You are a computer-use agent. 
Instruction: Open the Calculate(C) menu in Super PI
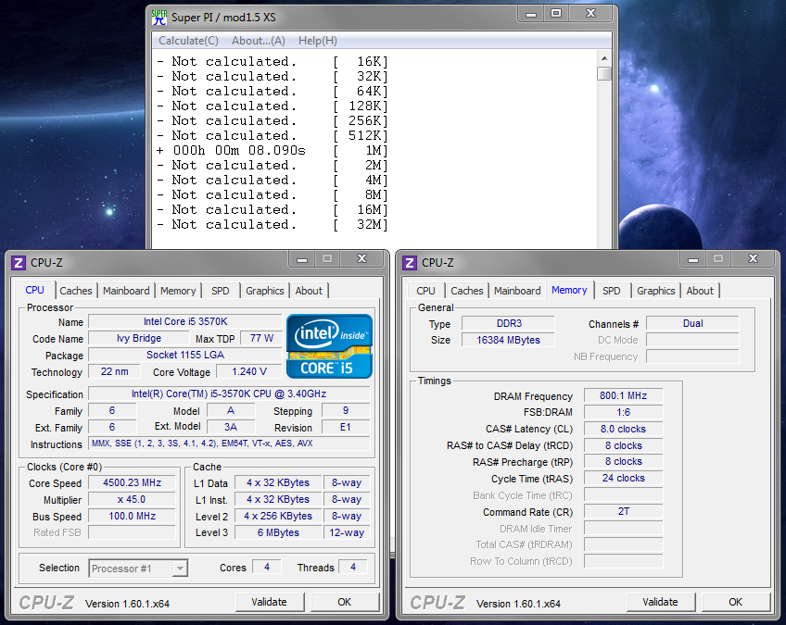click(188, 41)
